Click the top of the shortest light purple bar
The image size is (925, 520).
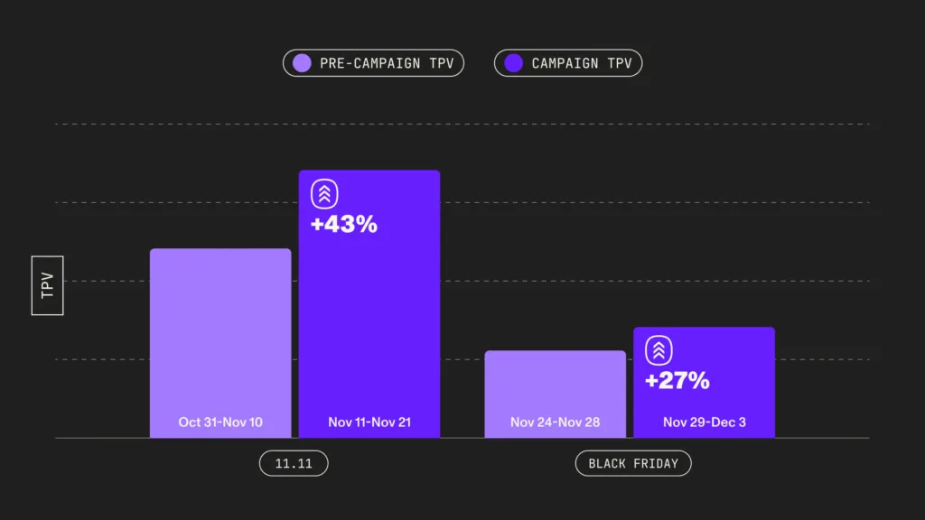555,355
